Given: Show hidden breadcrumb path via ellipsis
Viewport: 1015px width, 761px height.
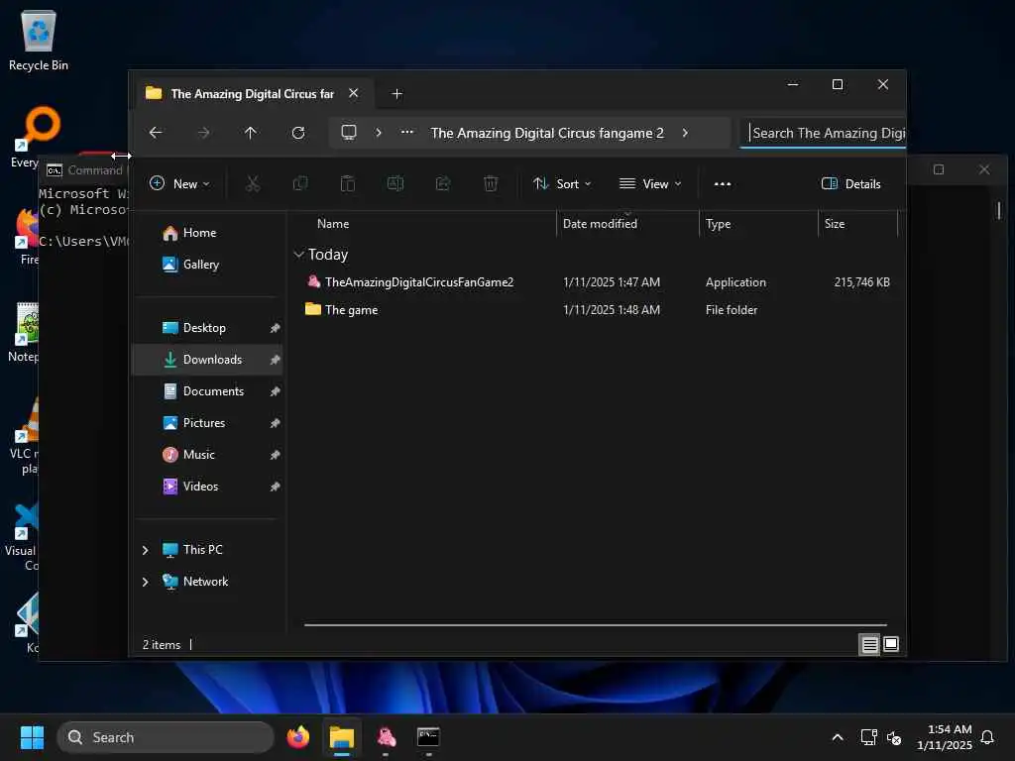Looking at the screenshot, I should click(x=407, y=132).
